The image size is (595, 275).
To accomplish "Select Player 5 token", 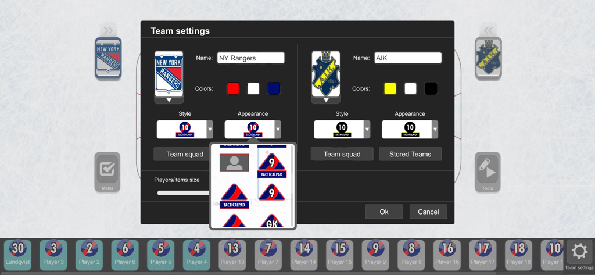I will coord(161,255).
